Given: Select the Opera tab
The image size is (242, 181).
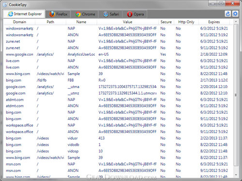Looking at the screenshot, I should point(135,14).
